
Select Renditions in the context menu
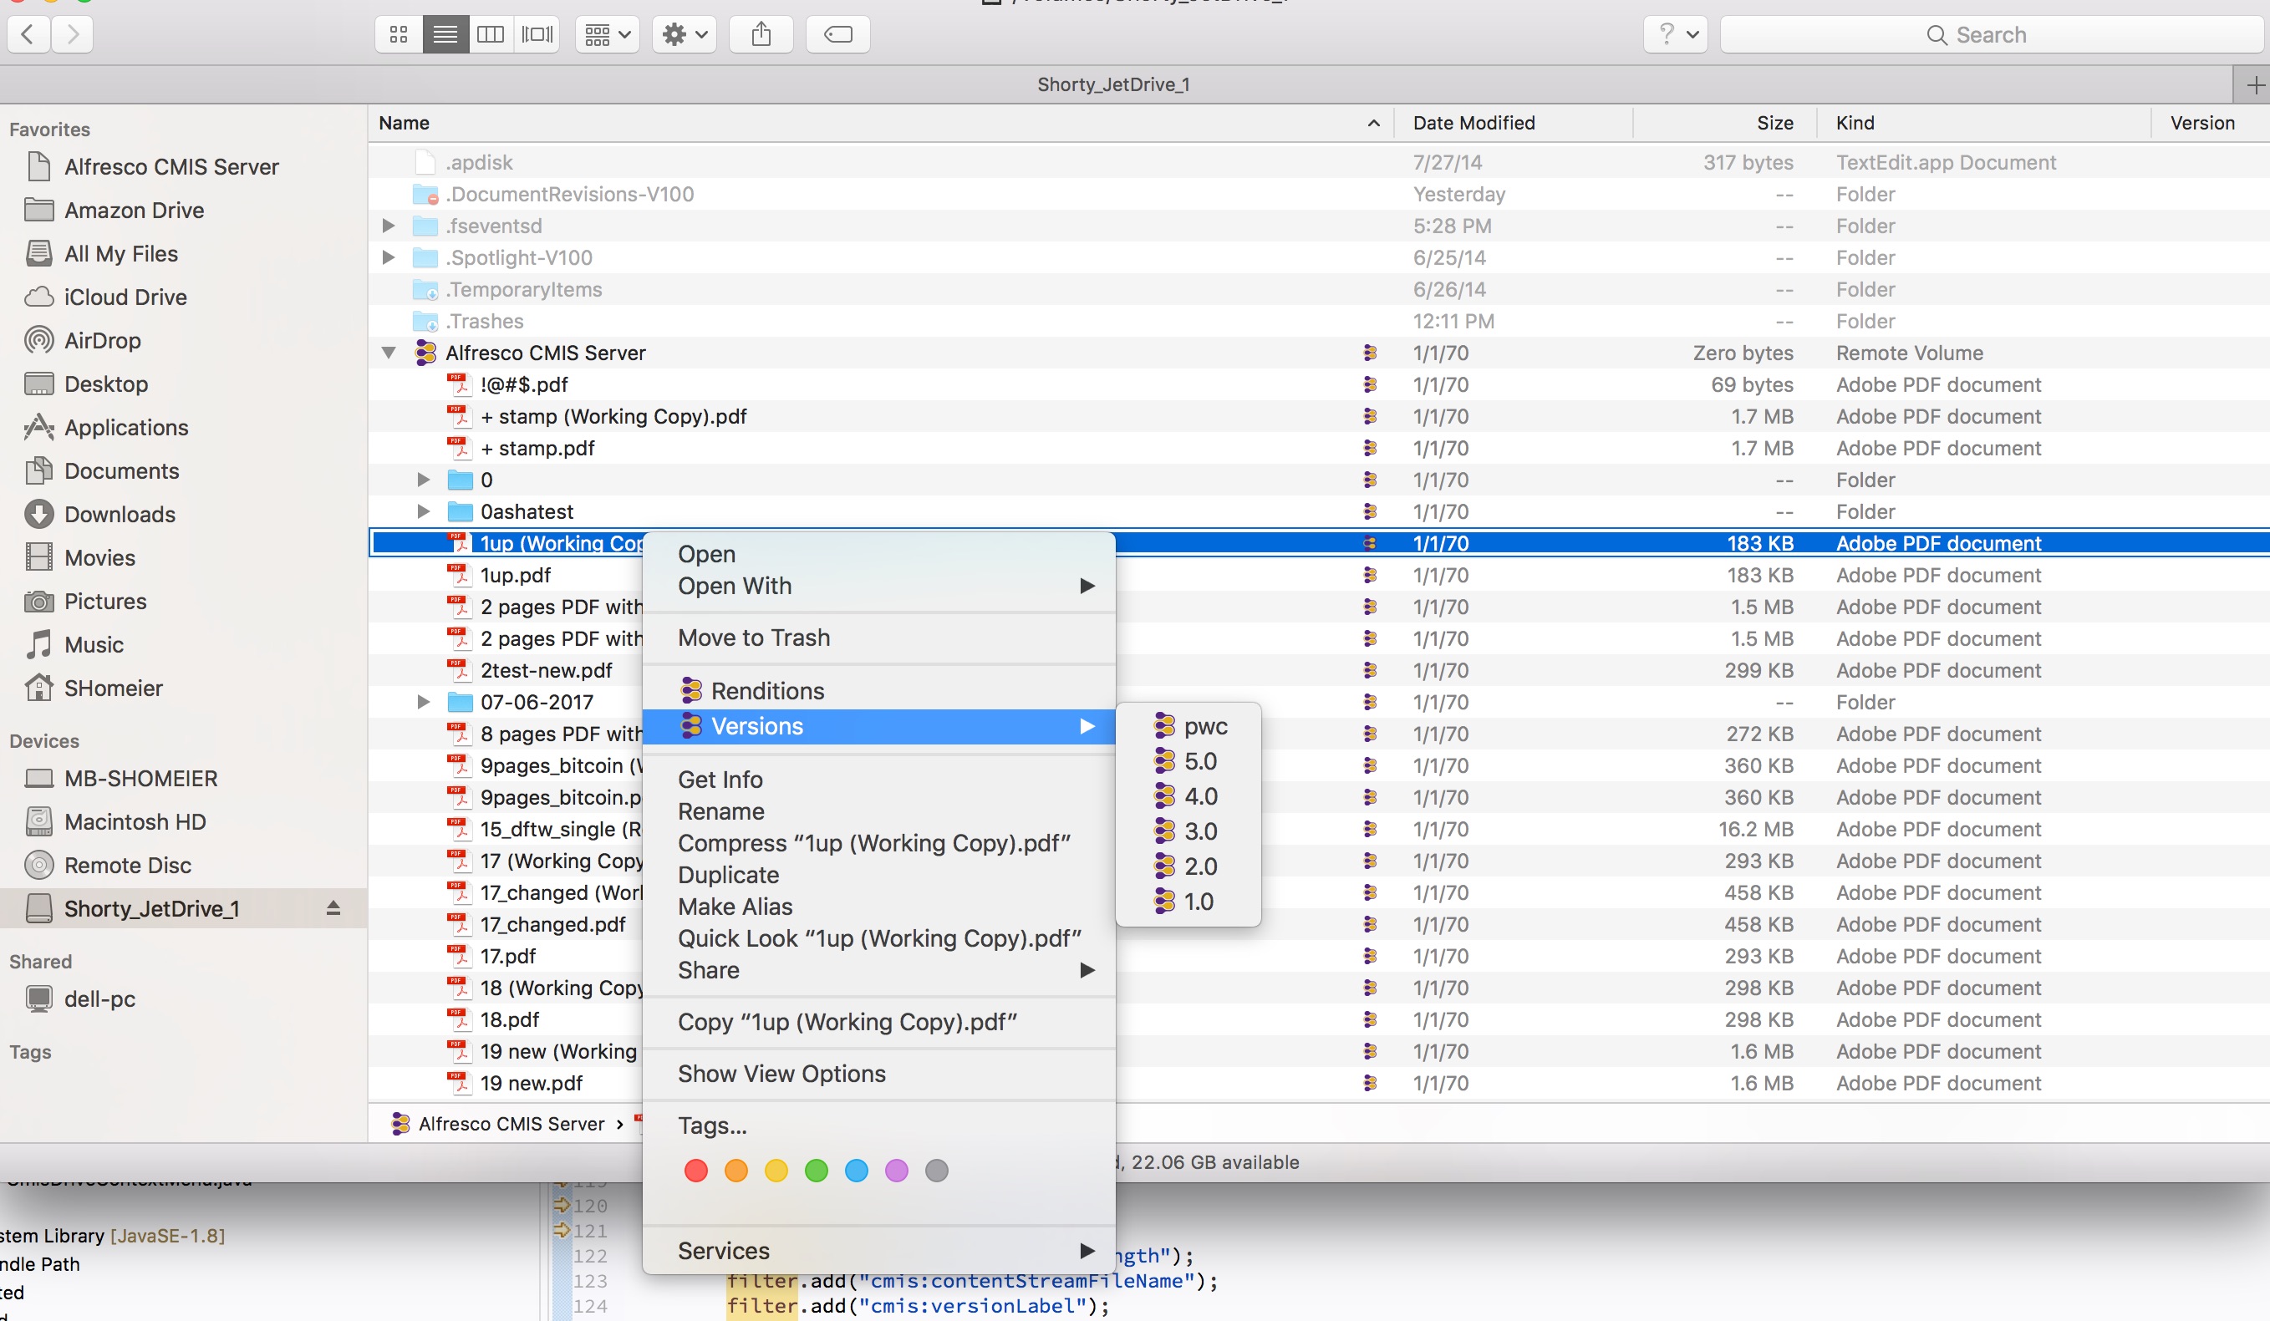(767, 691)
